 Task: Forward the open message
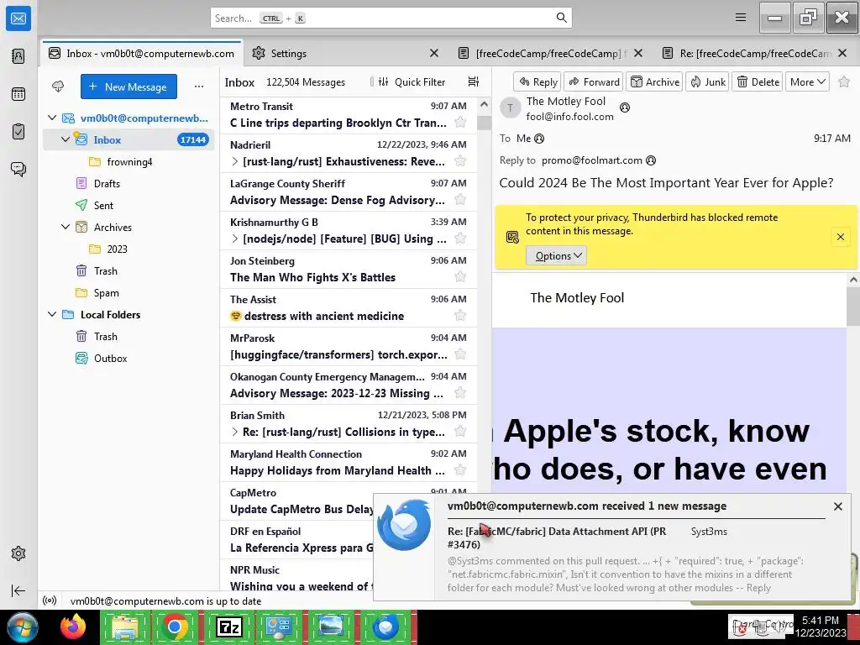click(x=594, y=81)
